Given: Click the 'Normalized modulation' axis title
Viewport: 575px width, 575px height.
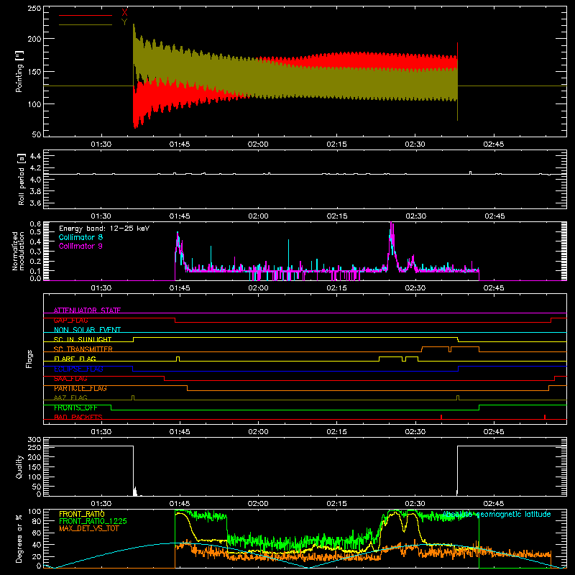Looking at the screenshot, I should 18,251.
